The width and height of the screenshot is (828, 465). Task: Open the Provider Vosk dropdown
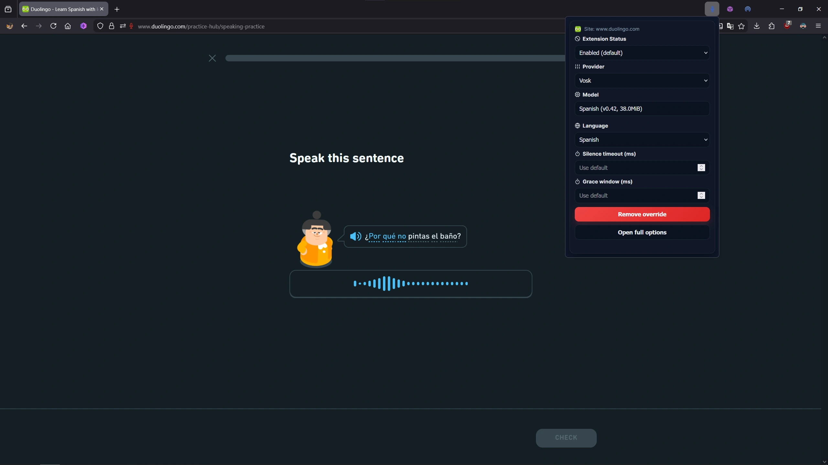click(642, 81)
